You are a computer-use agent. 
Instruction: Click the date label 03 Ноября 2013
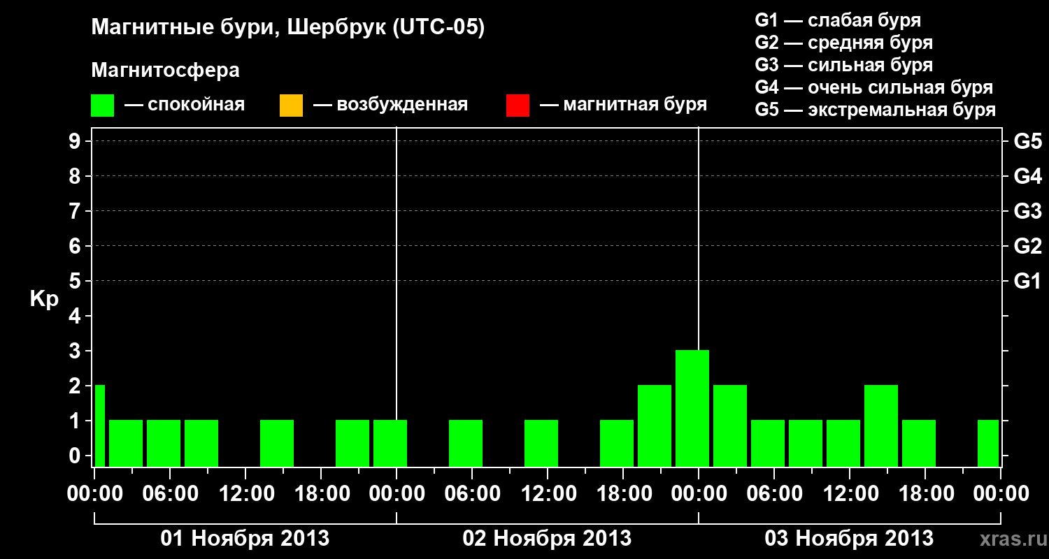(x=849, y=538)
